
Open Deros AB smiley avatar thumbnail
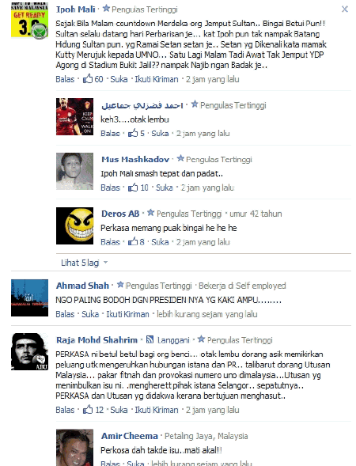(74, 225)
